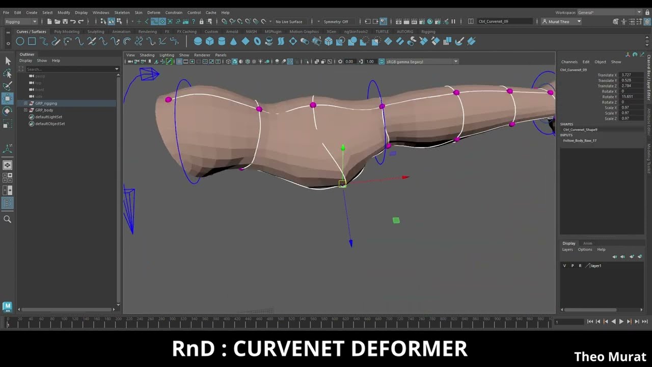652x367 pixels.
Task: Open the Deform menu
Action: [153, 12]
